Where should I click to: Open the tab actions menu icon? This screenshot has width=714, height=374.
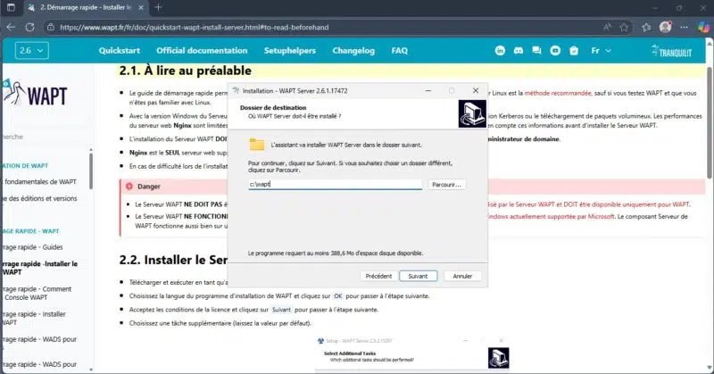(11, 7)
